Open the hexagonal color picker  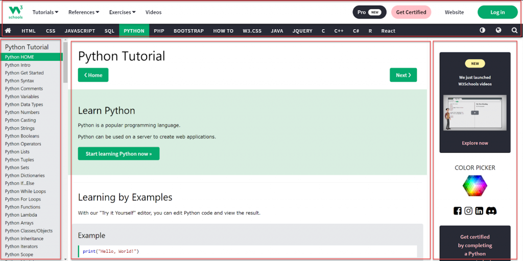[475, 186]
